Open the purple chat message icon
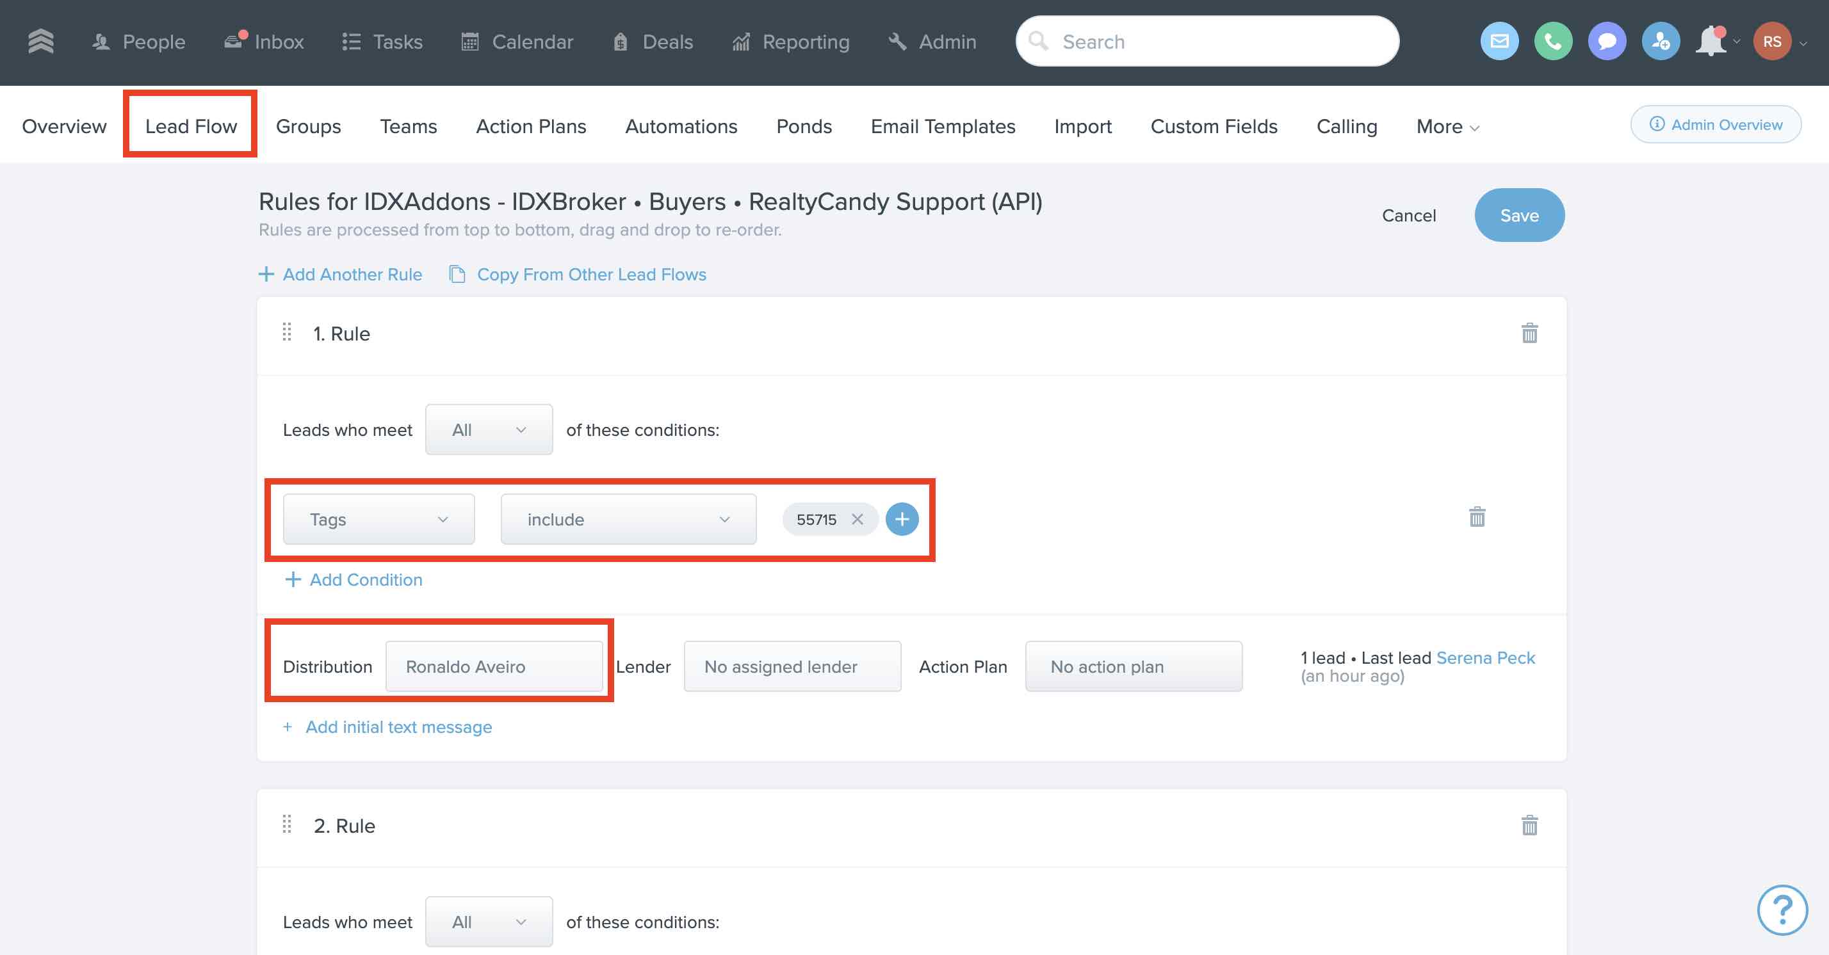1829x955 pixels. point(1607,42)
